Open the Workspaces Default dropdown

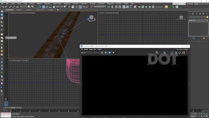coord(201,4)
